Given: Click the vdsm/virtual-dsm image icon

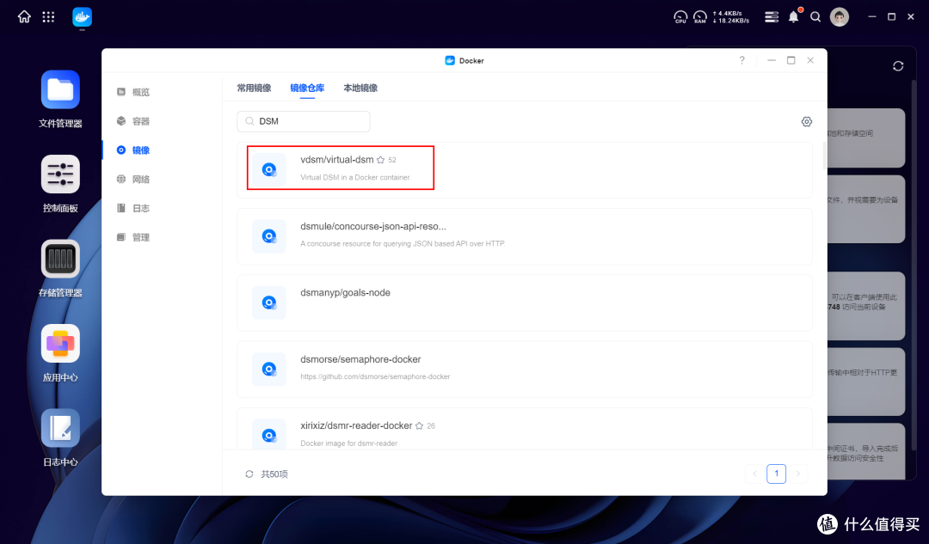Looking at the screenshot, I should coord(269,170).
